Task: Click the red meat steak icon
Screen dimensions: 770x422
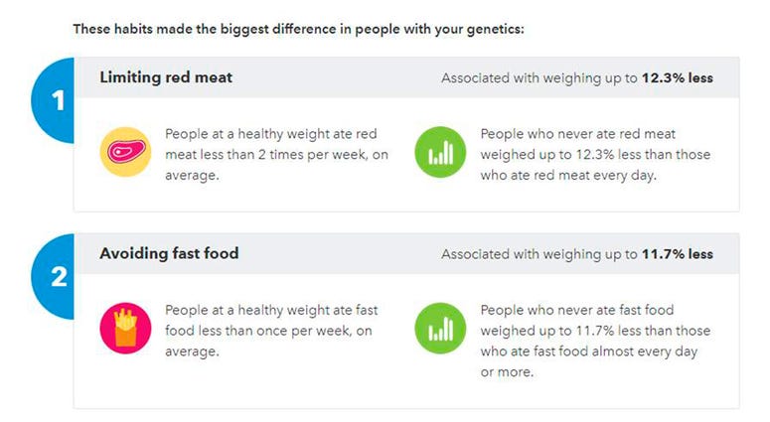Action: click(126, 152)
